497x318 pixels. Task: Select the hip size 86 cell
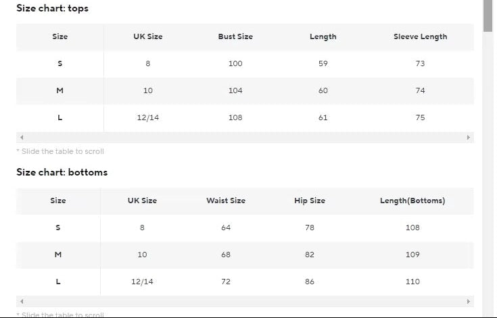310,282
